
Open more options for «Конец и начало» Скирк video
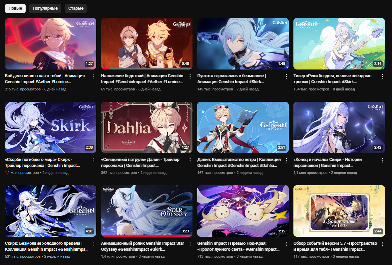(x=382, y=160)
